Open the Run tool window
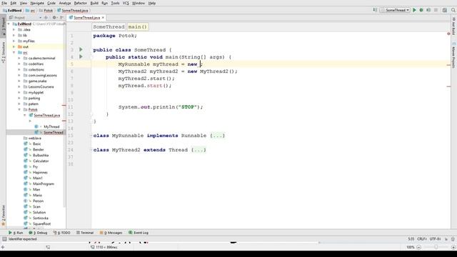The width and height of the screenshot is (457, 257). [16, 233]
